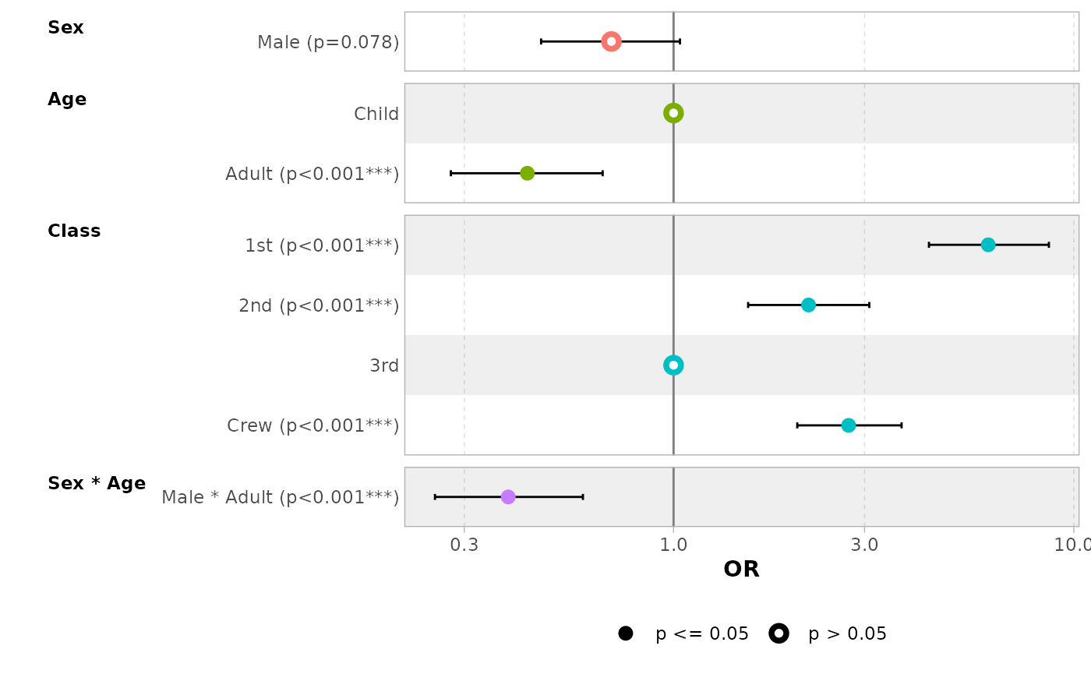Viewport: 1091px width, 674px height.
Task: Click the OR axis title
Action: click(x=741, y=570)
